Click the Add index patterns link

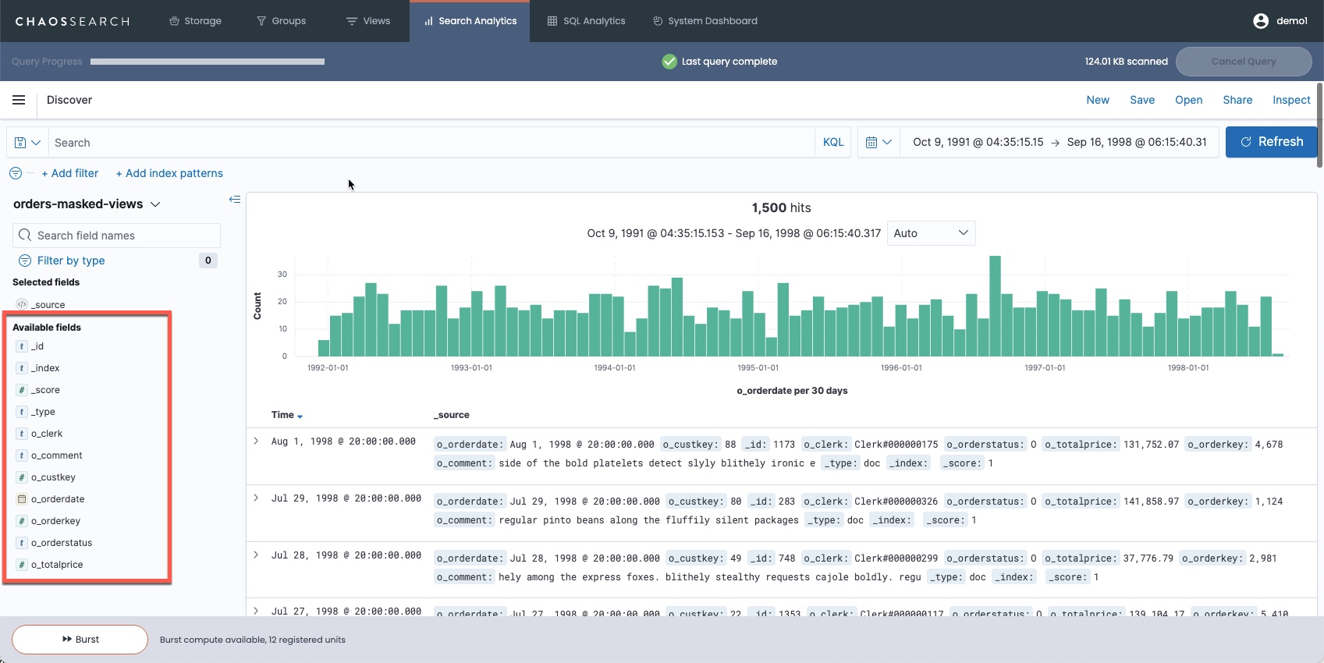169,173
